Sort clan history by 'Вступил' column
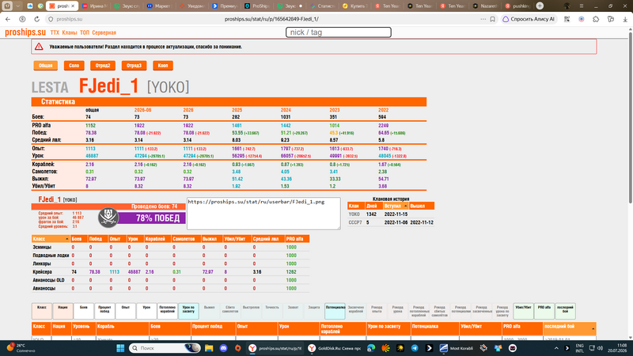This screenshot has width=633, height=356. click(395, 206)
